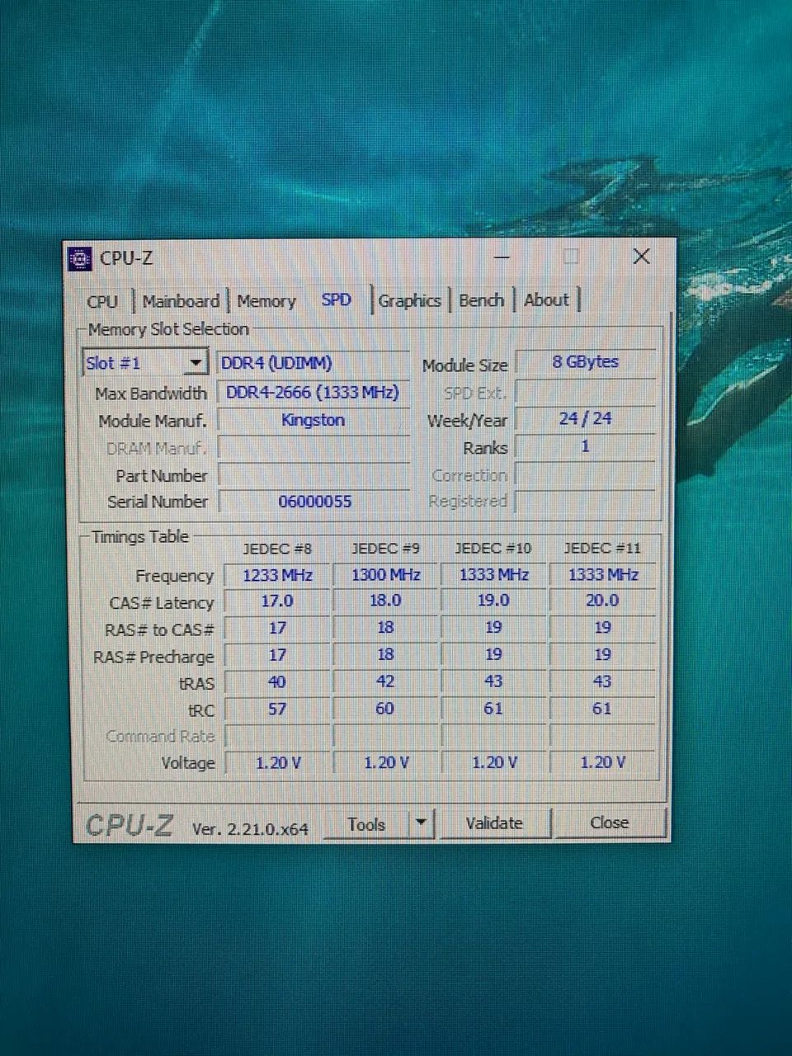The height and width of the screenshot is (1056, 792).
Task: Click the JEDEC #8 column header
Action: [277, 549]
